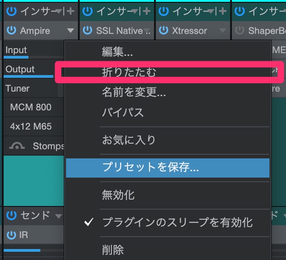Toggle the Ampire plugin power icon
This screenshot has width=286, height=260.
click(11, 31)
